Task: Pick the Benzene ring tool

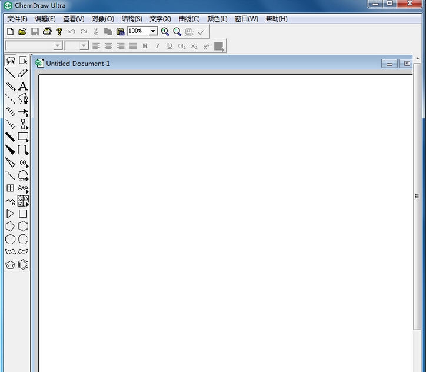Action: [x=23, y=265]
